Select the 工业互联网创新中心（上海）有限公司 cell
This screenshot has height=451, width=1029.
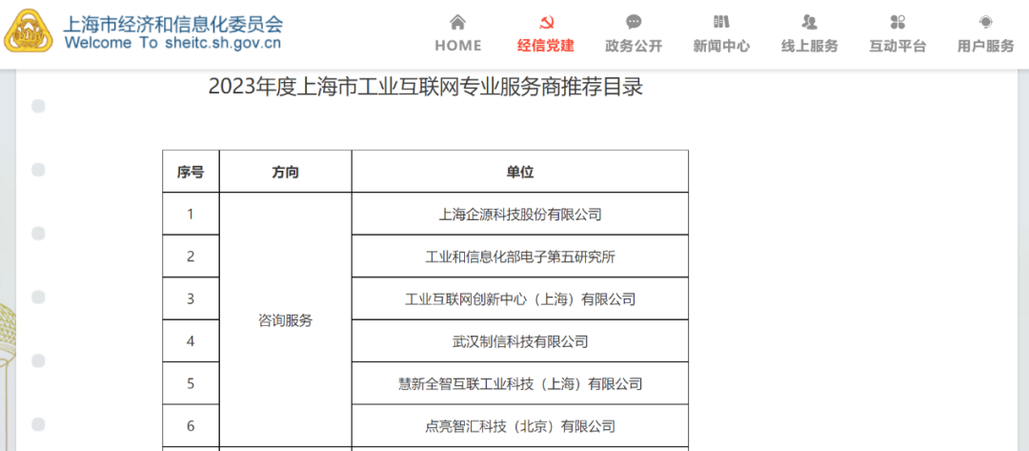(520, 298)
